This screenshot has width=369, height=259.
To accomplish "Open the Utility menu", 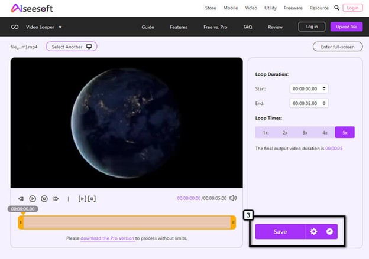I will click(x=270, y=8).
